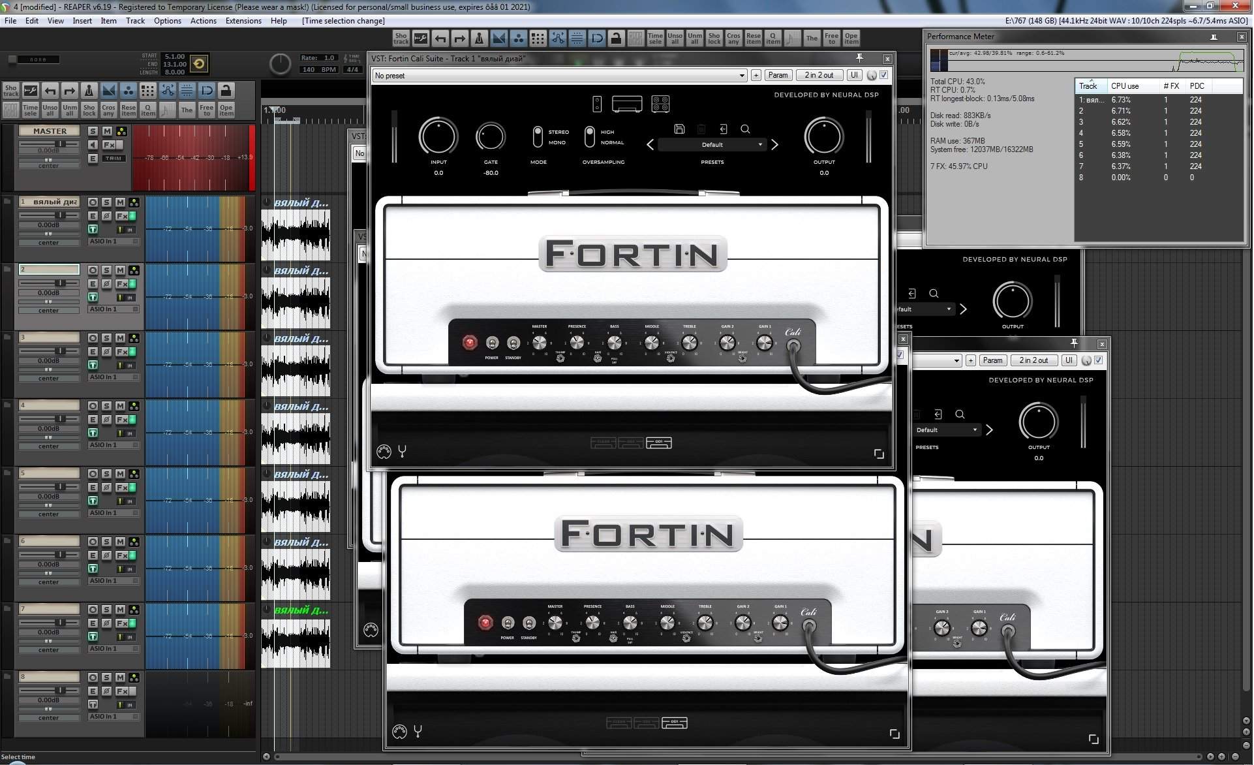Click the metronome icon in the top toolbar
This screenshot has width=1254, height=765.
(x=479, y=39)
